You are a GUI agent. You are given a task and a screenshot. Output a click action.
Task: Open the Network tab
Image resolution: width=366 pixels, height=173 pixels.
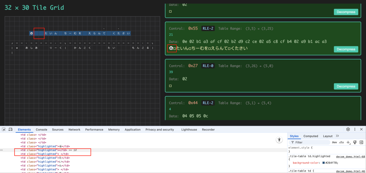pos(74,129)
